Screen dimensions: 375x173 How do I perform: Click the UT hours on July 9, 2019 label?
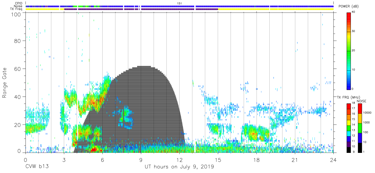[179, 167]
